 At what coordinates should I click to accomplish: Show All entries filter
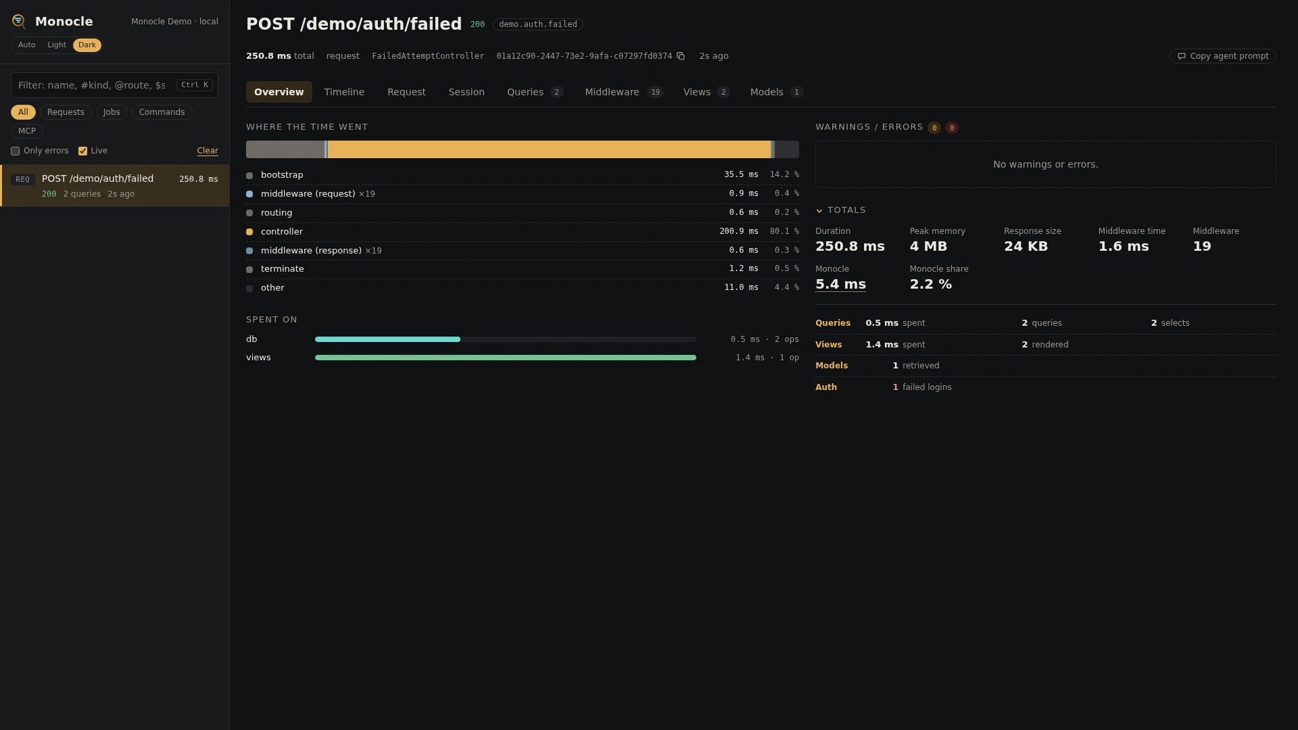(x=23, y=112)
